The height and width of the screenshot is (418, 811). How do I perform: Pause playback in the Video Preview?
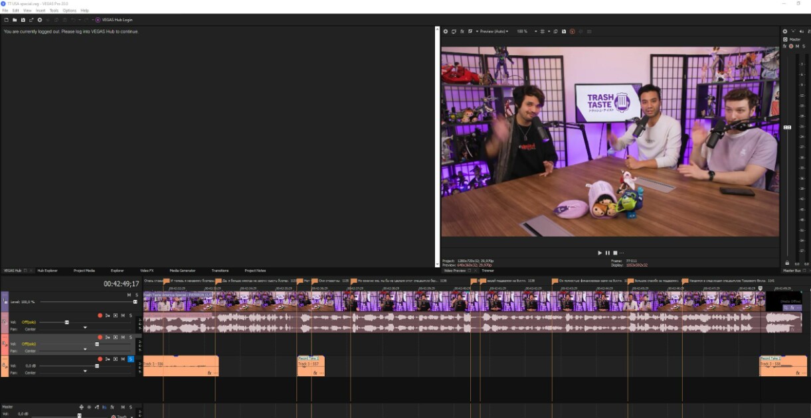[x=607, y=253]
